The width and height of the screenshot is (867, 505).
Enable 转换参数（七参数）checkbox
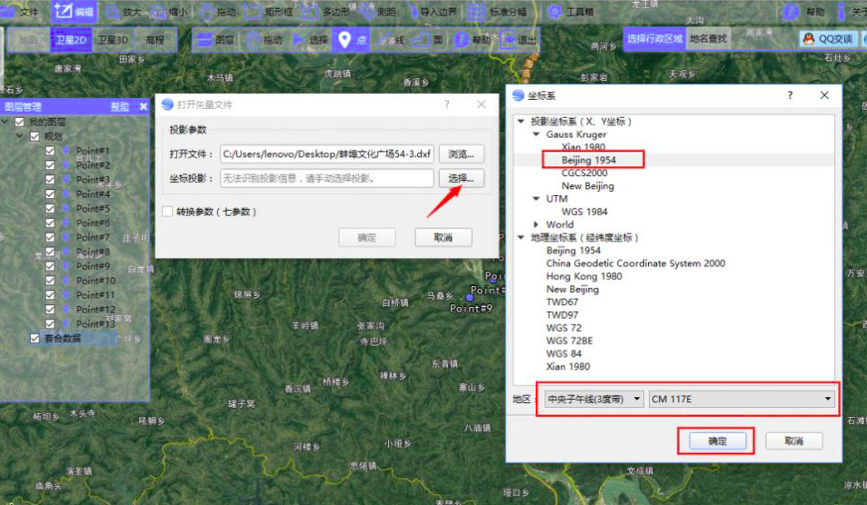click(x=167, y=212)
